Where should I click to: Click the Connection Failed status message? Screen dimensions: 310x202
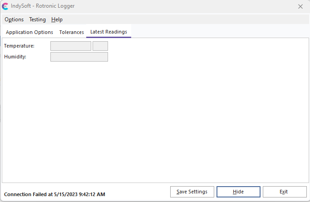[x=54, y=194]
